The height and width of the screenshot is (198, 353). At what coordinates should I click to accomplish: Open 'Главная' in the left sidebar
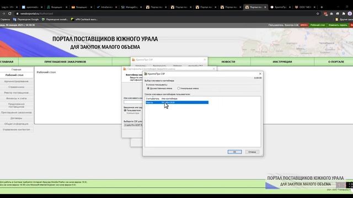(17, 70)
